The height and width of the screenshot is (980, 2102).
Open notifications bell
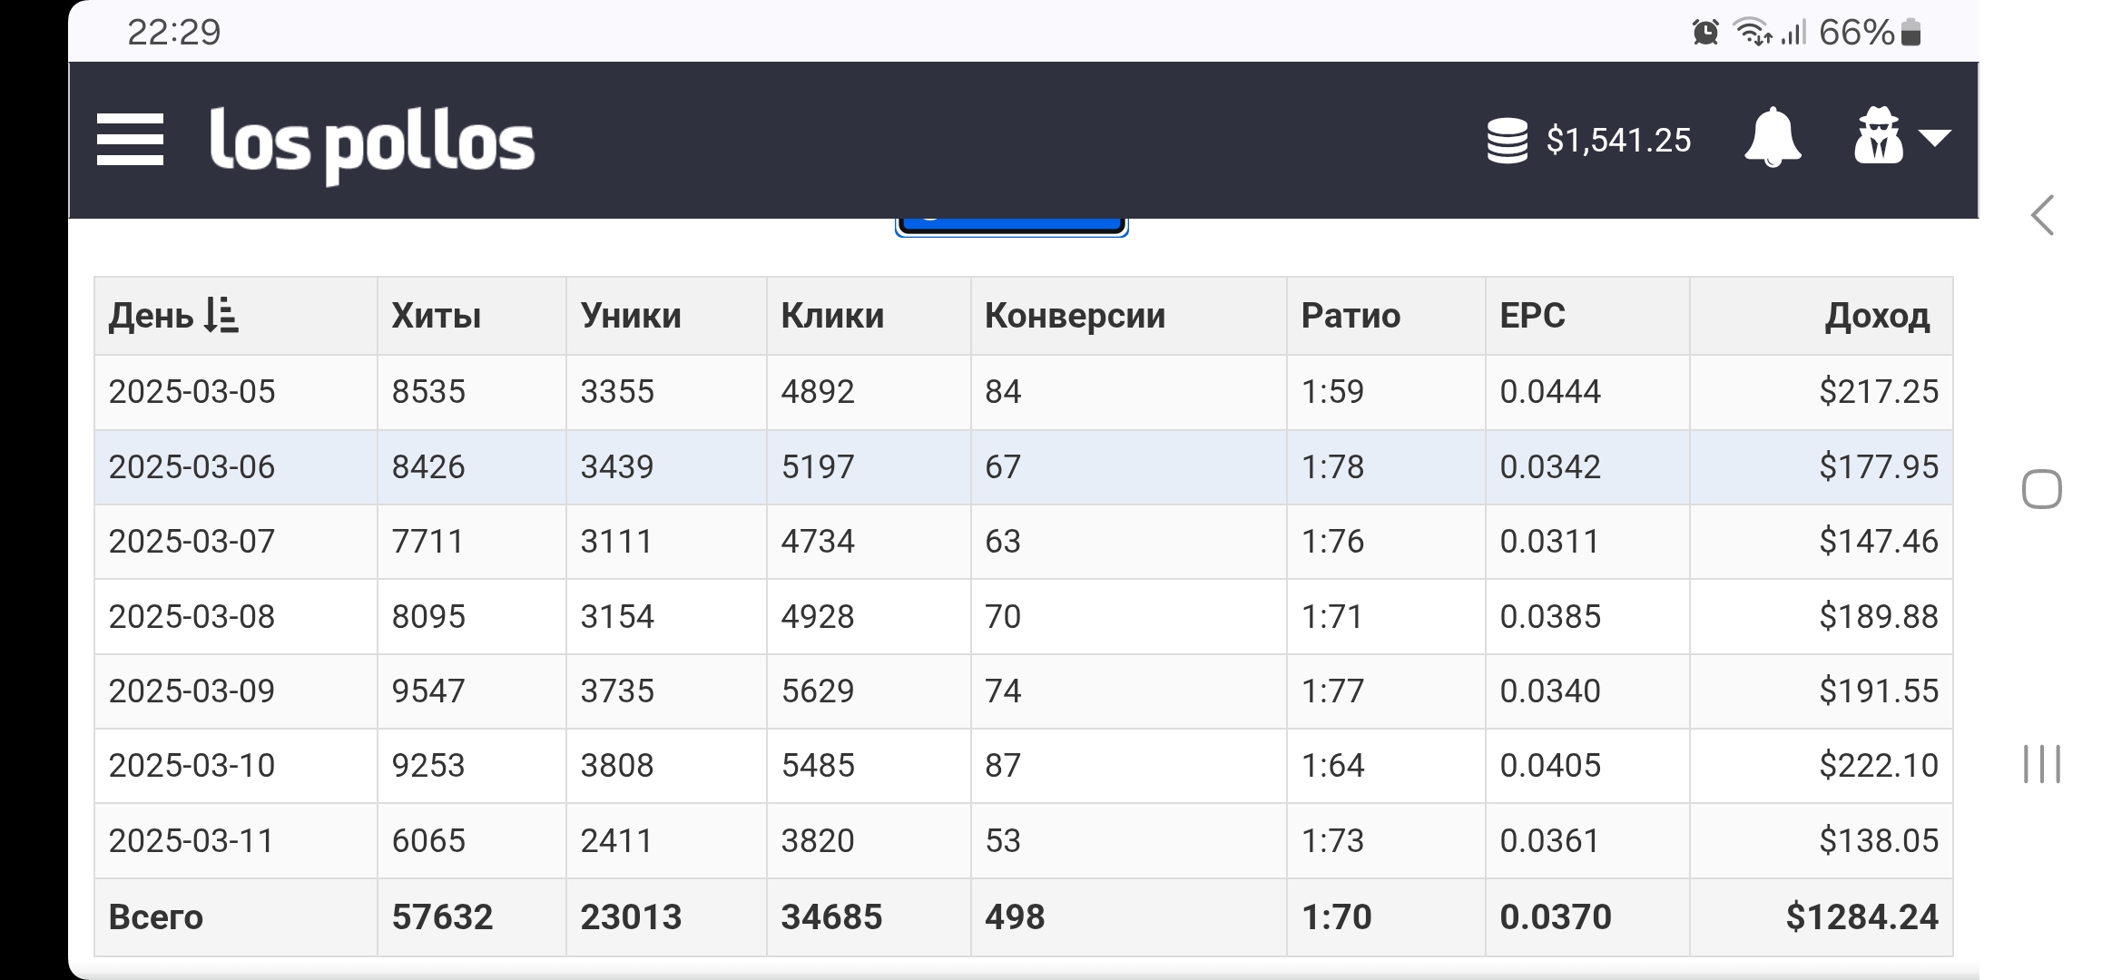[1773, 138]
